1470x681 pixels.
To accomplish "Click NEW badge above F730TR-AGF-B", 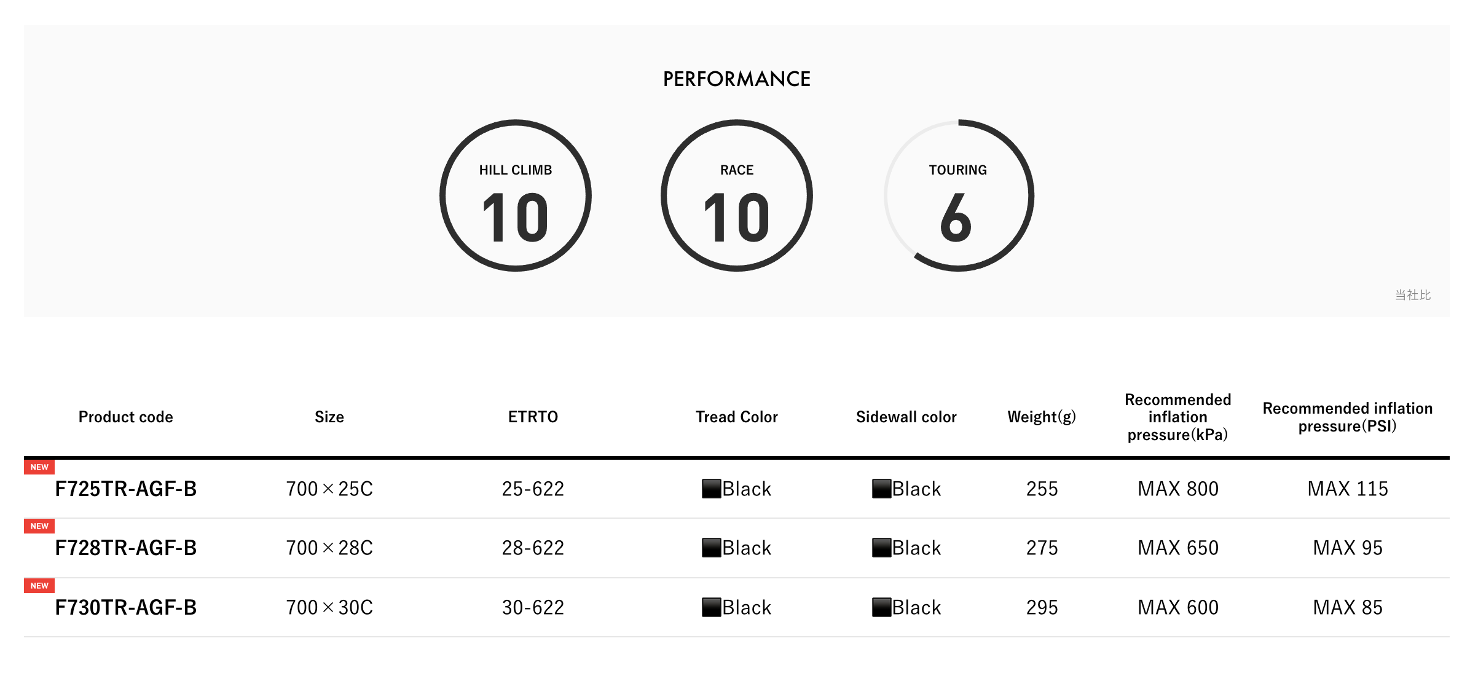I will [39, 586].
